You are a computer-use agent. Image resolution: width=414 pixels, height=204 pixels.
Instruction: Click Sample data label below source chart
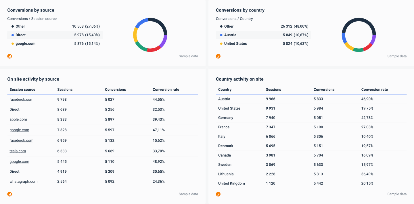pos(188,56)
